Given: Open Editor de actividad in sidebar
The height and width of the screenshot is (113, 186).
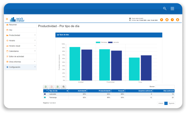Looking at the screenshot, I should click(x=16, y=57).
